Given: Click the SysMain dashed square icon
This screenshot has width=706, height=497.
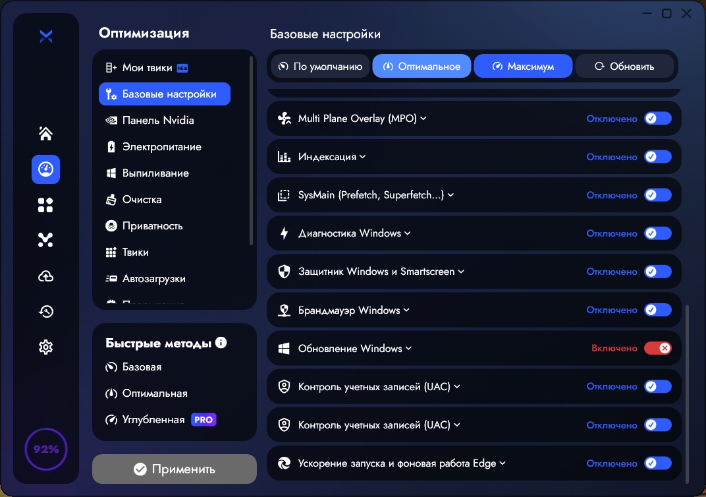Looking at the screenshot, I should (x=284, y=195).
